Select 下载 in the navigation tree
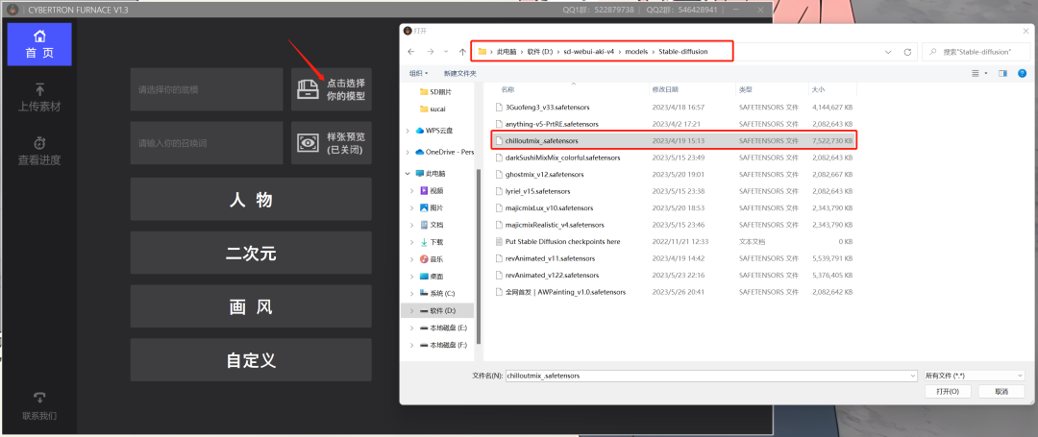 [432, 242]
